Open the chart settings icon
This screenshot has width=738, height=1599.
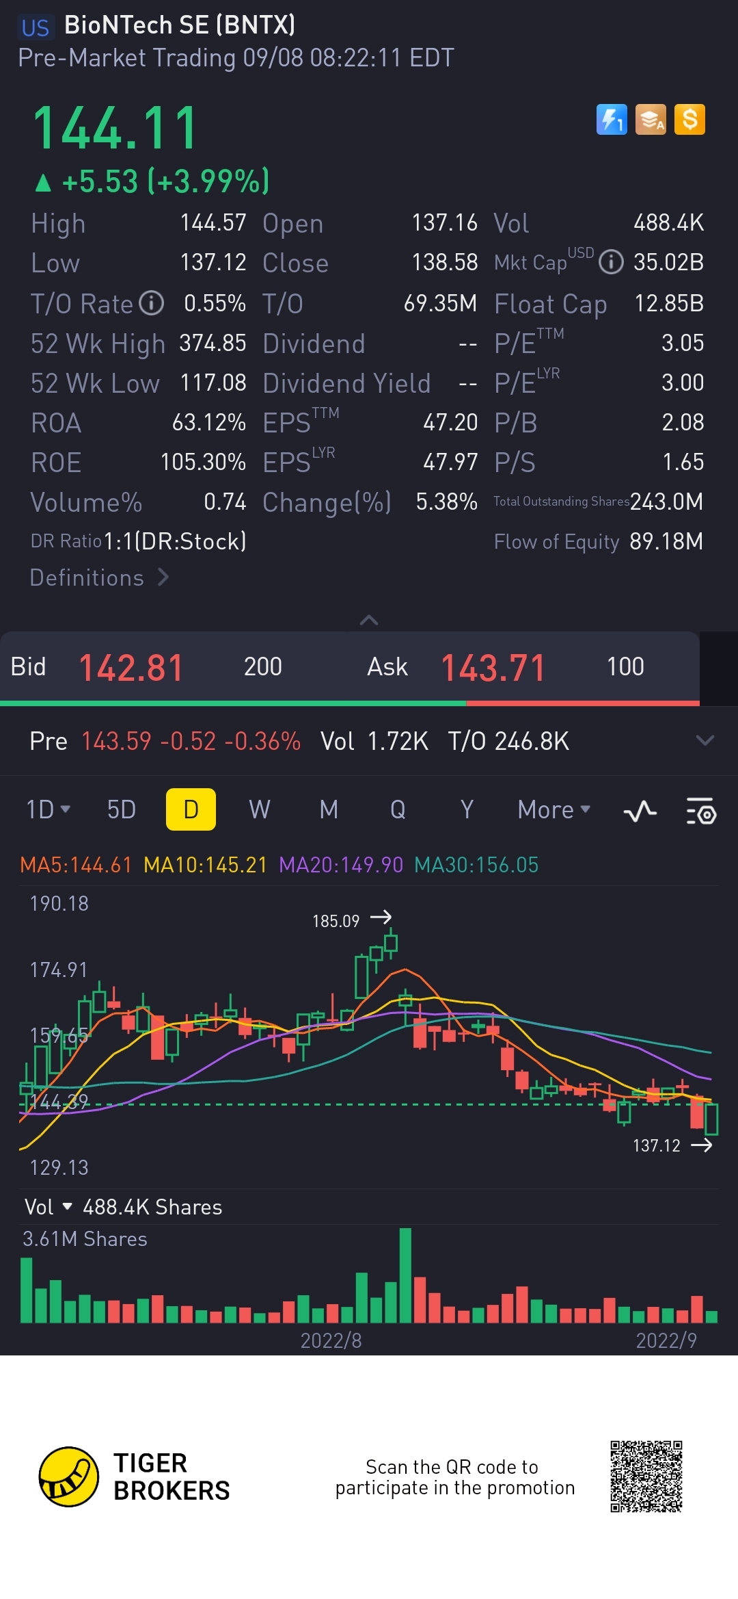click(701, 811)
